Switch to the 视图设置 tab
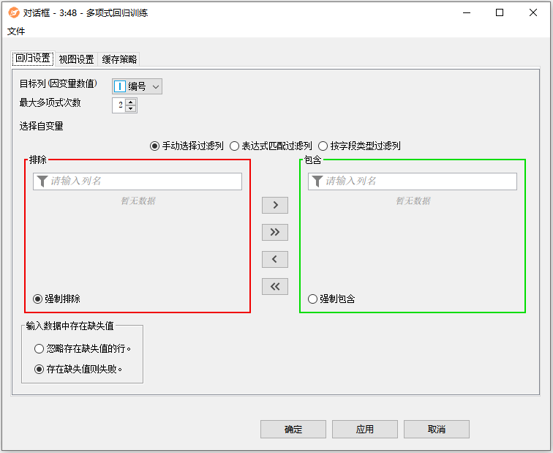This screenshot has height=453, width=553. pyautogui.click(x=76, y=59)
